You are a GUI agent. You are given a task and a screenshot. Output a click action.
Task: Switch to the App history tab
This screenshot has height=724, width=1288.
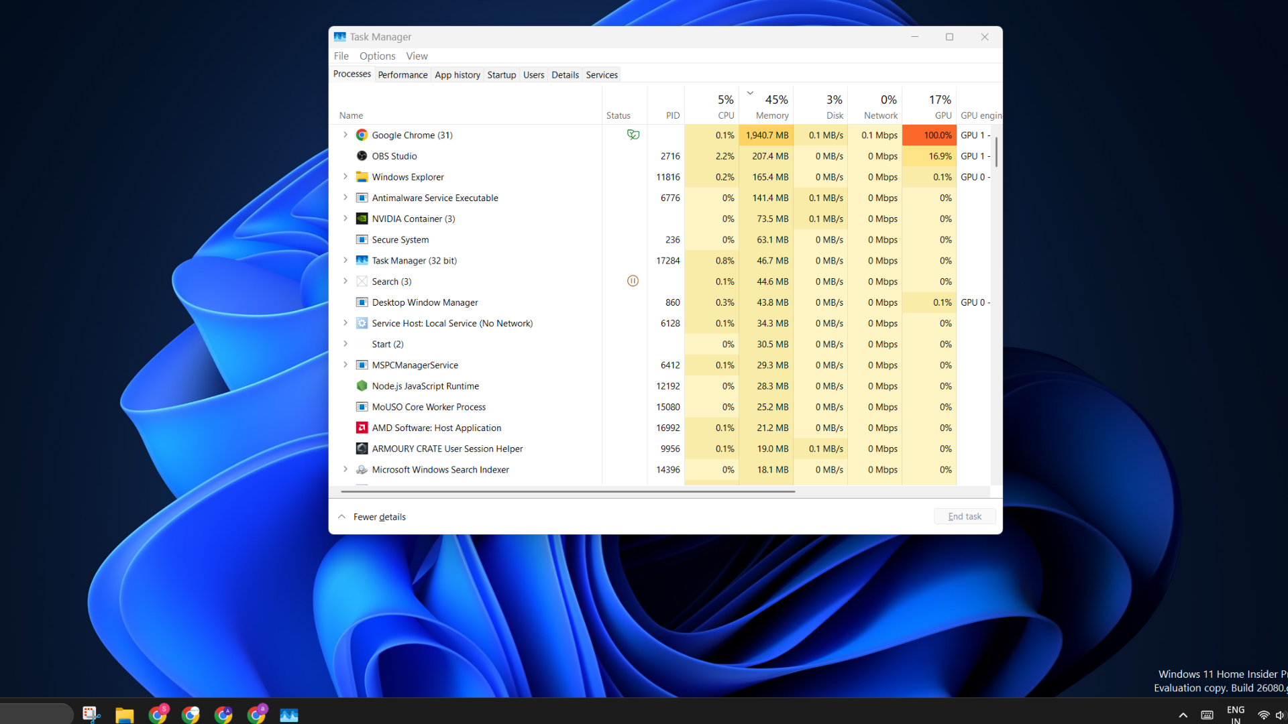coord(458,74)
